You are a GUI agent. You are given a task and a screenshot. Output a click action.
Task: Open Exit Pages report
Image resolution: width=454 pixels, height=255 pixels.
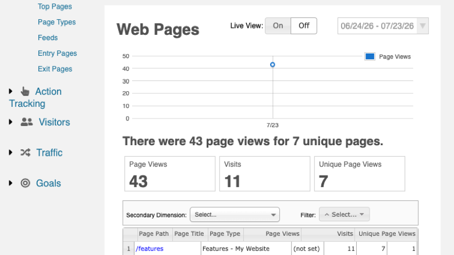point(55,69)
